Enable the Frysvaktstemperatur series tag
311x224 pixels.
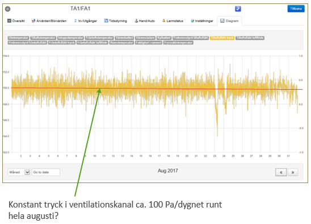[178, 43]
